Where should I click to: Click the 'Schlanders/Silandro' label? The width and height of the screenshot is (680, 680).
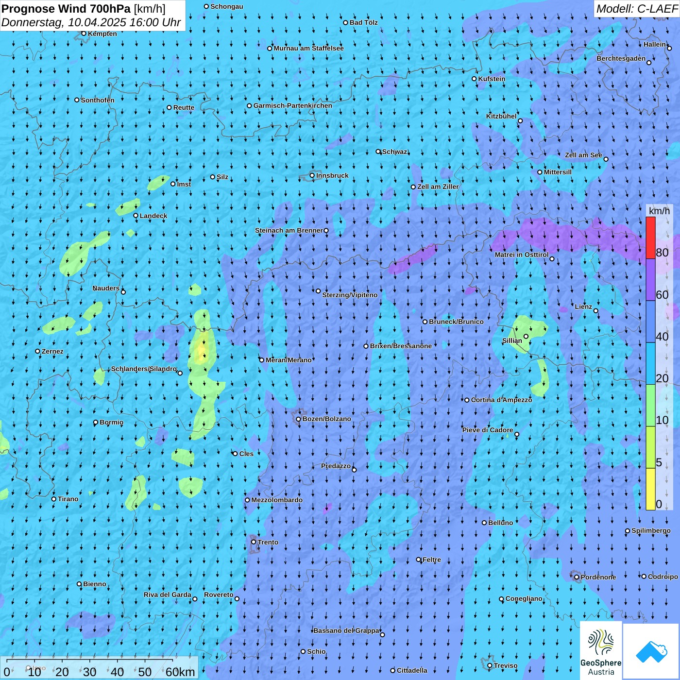(x=144, y=369)
